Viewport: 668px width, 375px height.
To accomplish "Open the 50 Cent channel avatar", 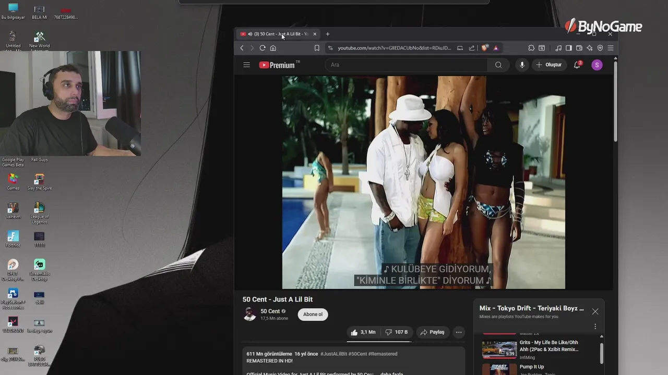I will point(250,314).
